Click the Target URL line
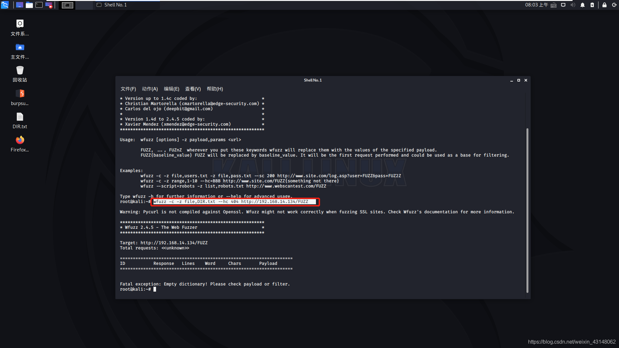Image resolution: width=619 pixels, height=348 pixels. pyautogui.click(x=164, y=243)
